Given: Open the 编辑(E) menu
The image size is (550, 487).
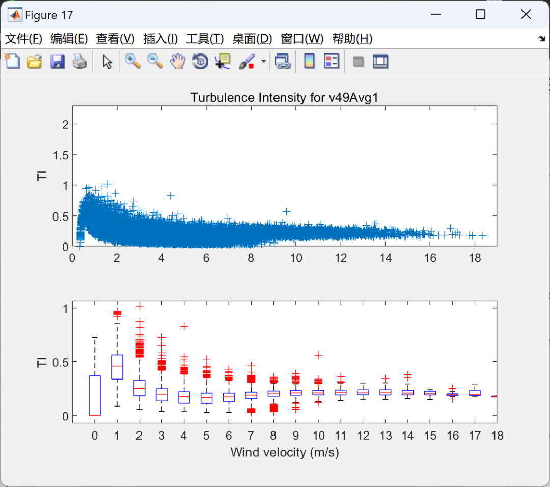Looking at the screenshot, I should point(69,39).
